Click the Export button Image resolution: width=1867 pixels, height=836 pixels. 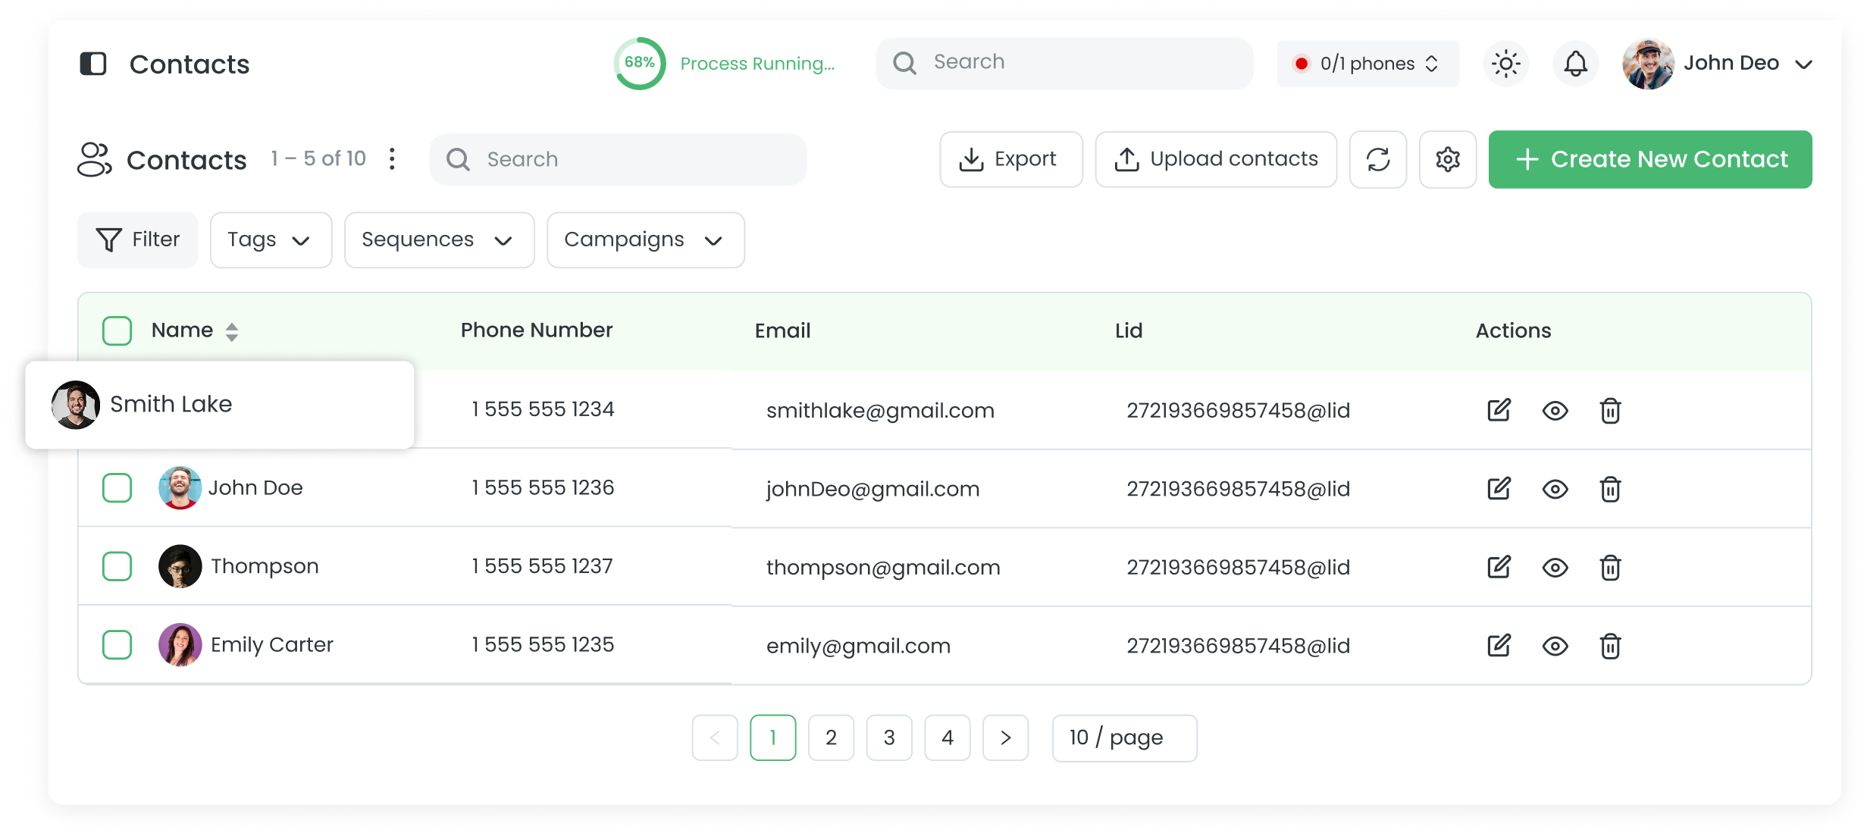coord(1011,159)
